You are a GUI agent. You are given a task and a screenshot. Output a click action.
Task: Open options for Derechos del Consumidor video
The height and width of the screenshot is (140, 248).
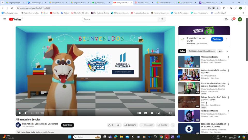[x=229, y=124]
